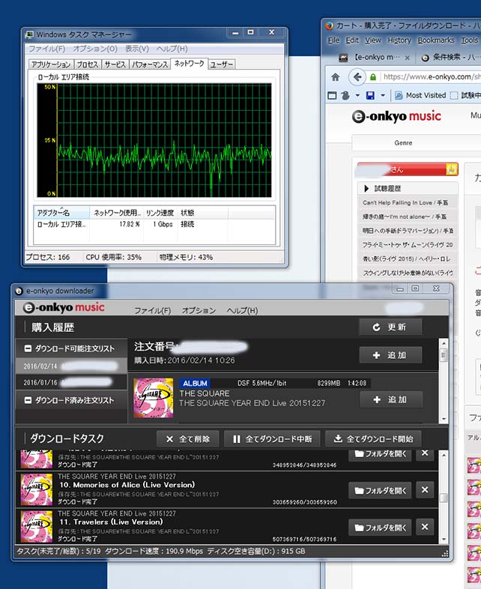Click the ネットワーク使用 column header
The width and height of the screenshot is (481, 589).
coord(117,213)
